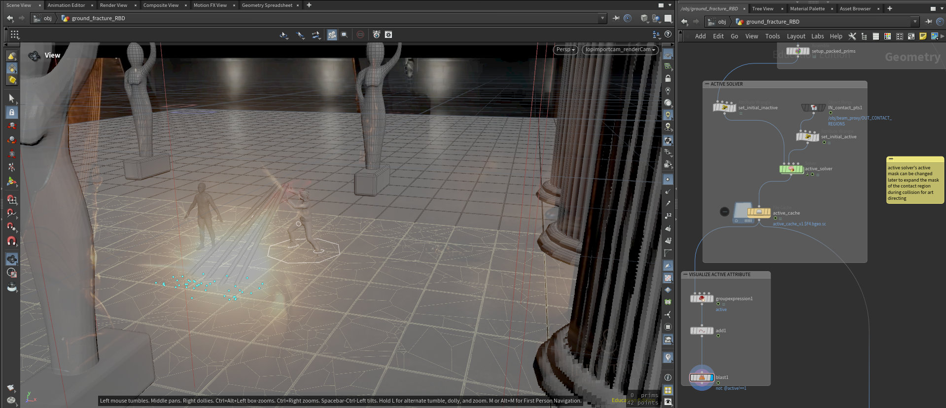Open the Tools menu in network editor

tap(772, 36)
